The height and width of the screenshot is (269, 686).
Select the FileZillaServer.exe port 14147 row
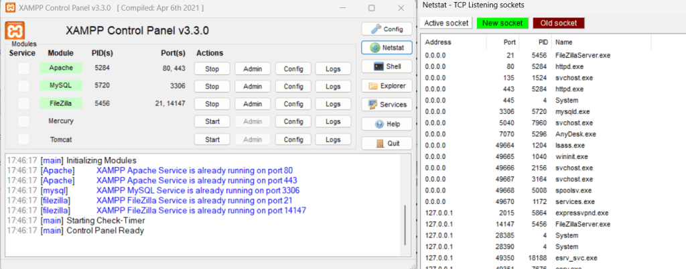[x=553, y=224]
